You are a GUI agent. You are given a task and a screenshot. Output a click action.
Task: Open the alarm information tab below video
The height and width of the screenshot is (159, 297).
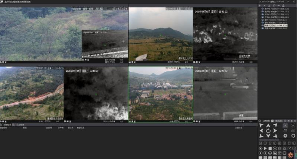coord(7,125)
